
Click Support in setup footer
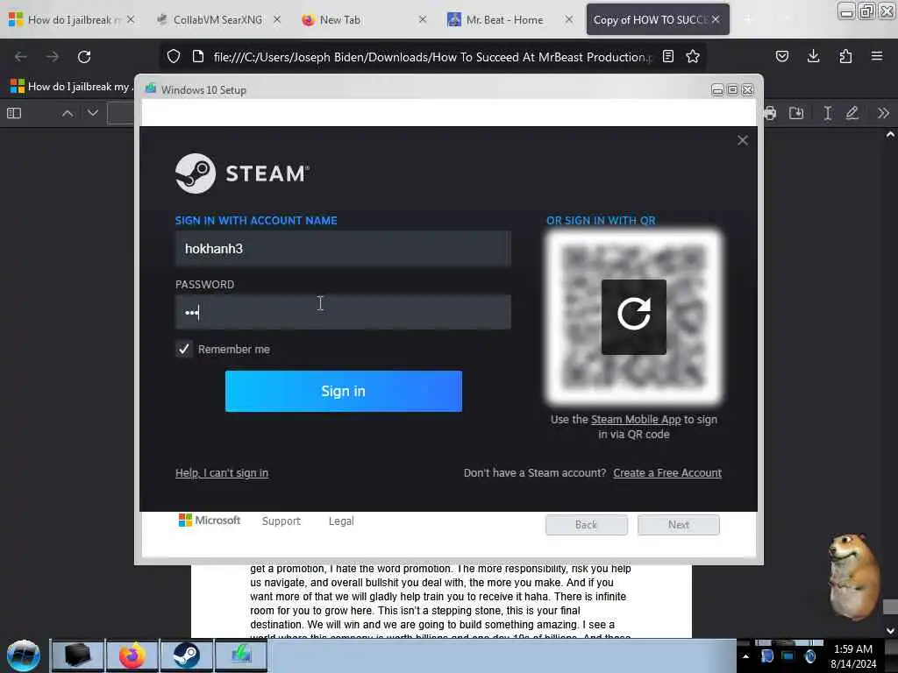coord(282,521)
